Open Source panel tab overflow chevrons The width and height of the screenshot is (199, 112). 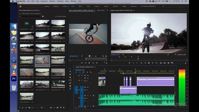[x=108, y=10]
